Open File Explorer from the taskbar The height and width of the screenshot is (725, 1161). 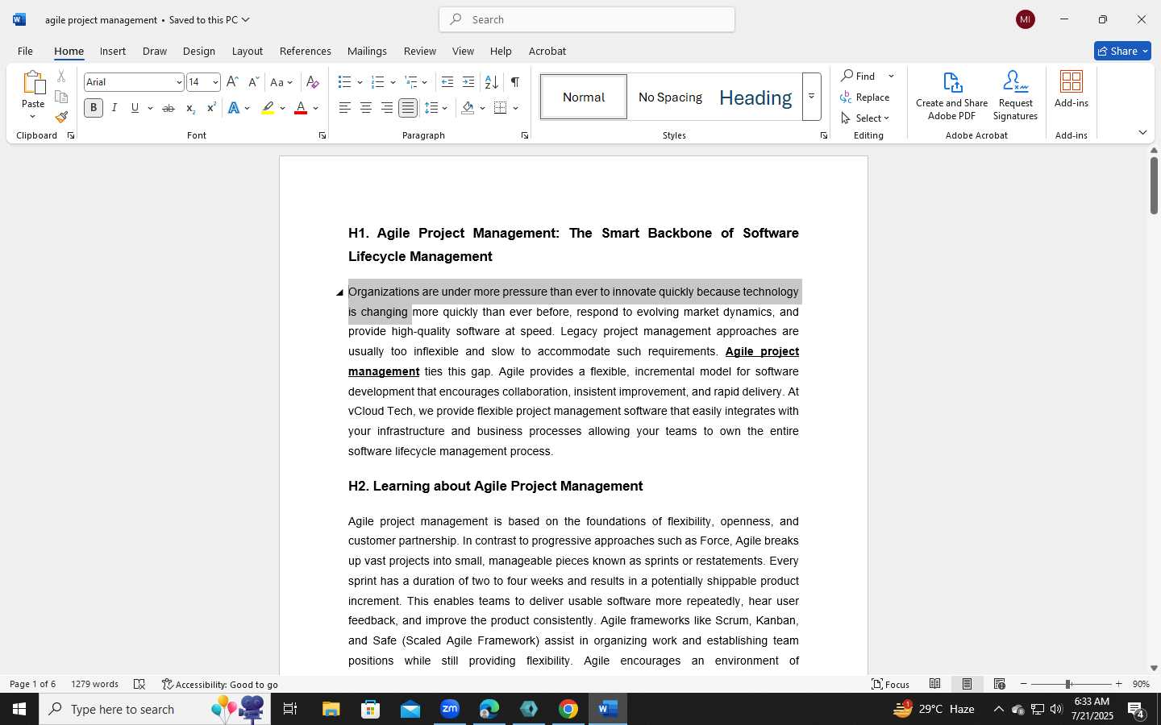[331, 709]
